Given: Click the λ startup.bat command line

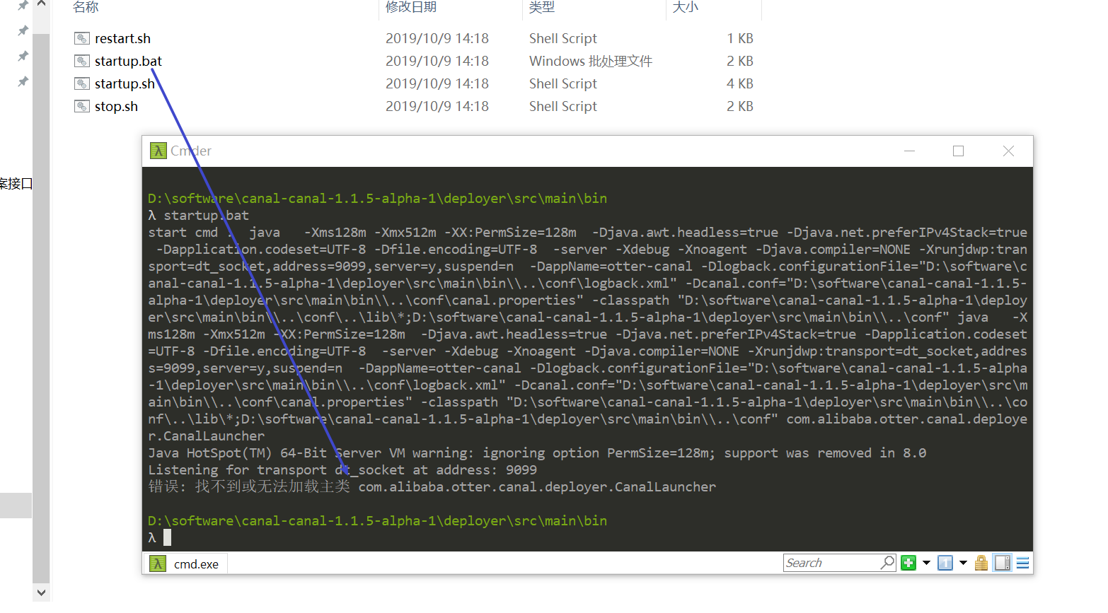Looking at the screenshot, I should [198, 215].
